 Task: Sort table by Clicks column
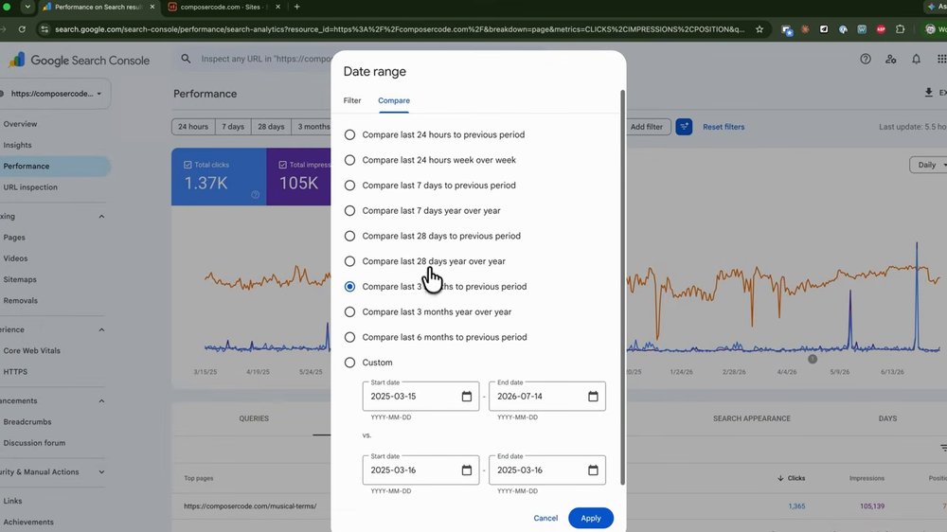tap(791, 478)
